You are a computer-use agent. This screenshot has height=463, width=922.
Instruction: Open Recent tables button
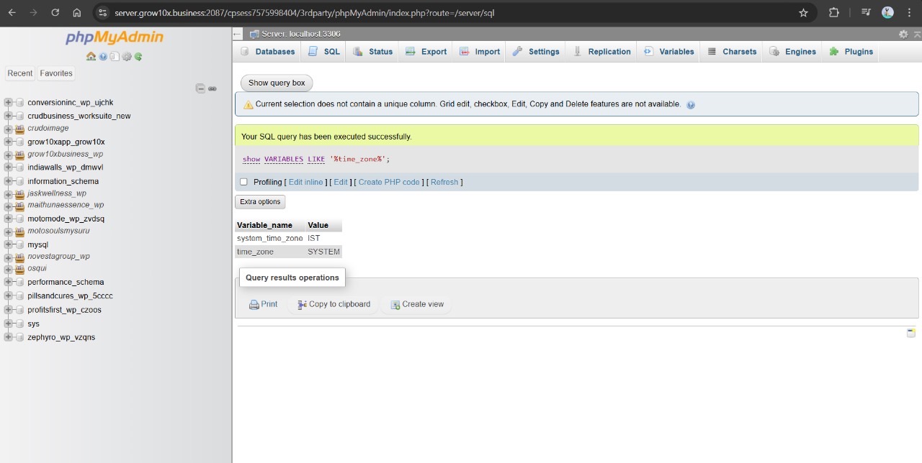pyautogui.click(x=20, y=73)
